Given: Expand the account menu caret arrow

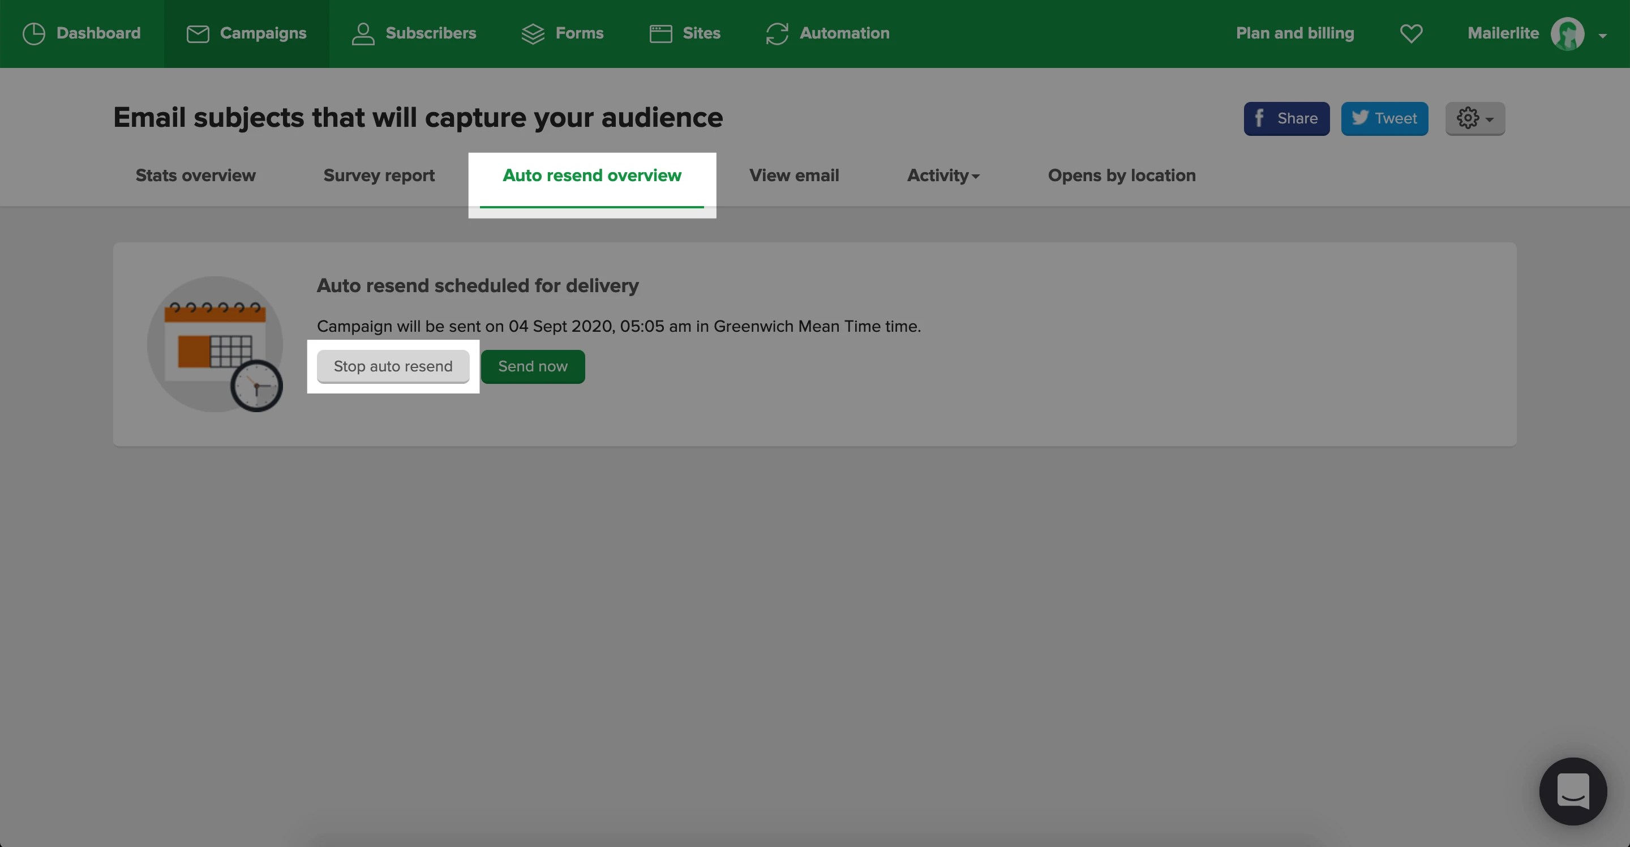Looking at the screenshot, I should (1603, 36).
